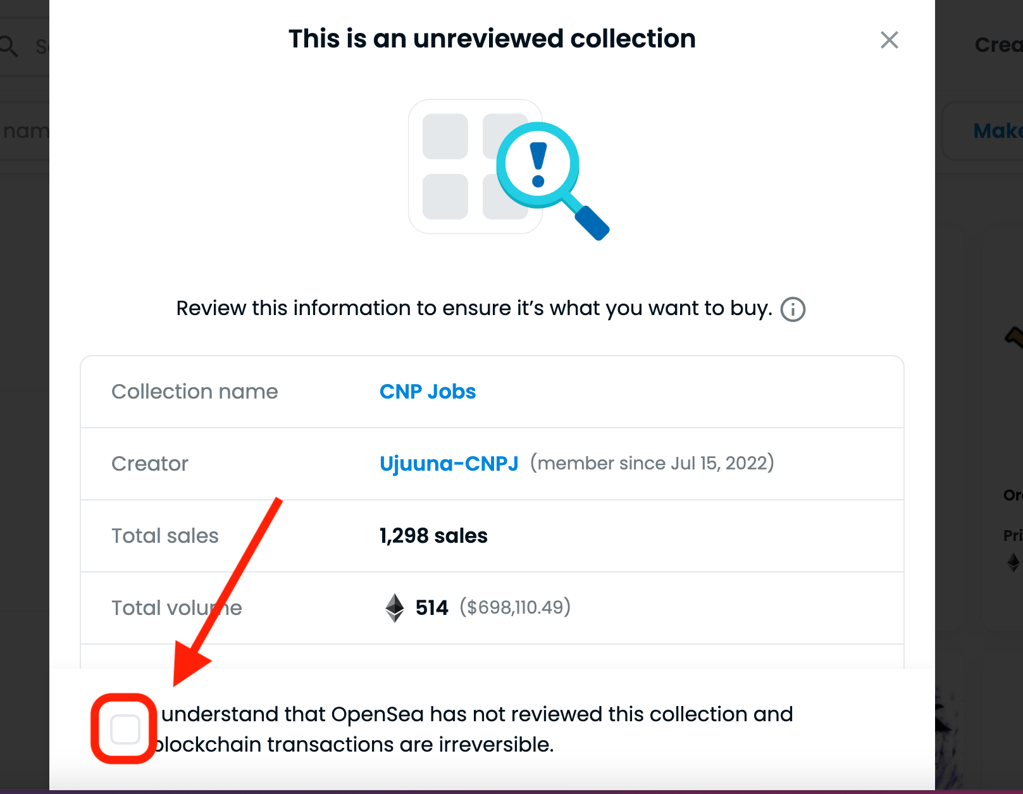Click the acknowledgement text about irreversible transactions

pyautogui.click(x=474, y=729)
